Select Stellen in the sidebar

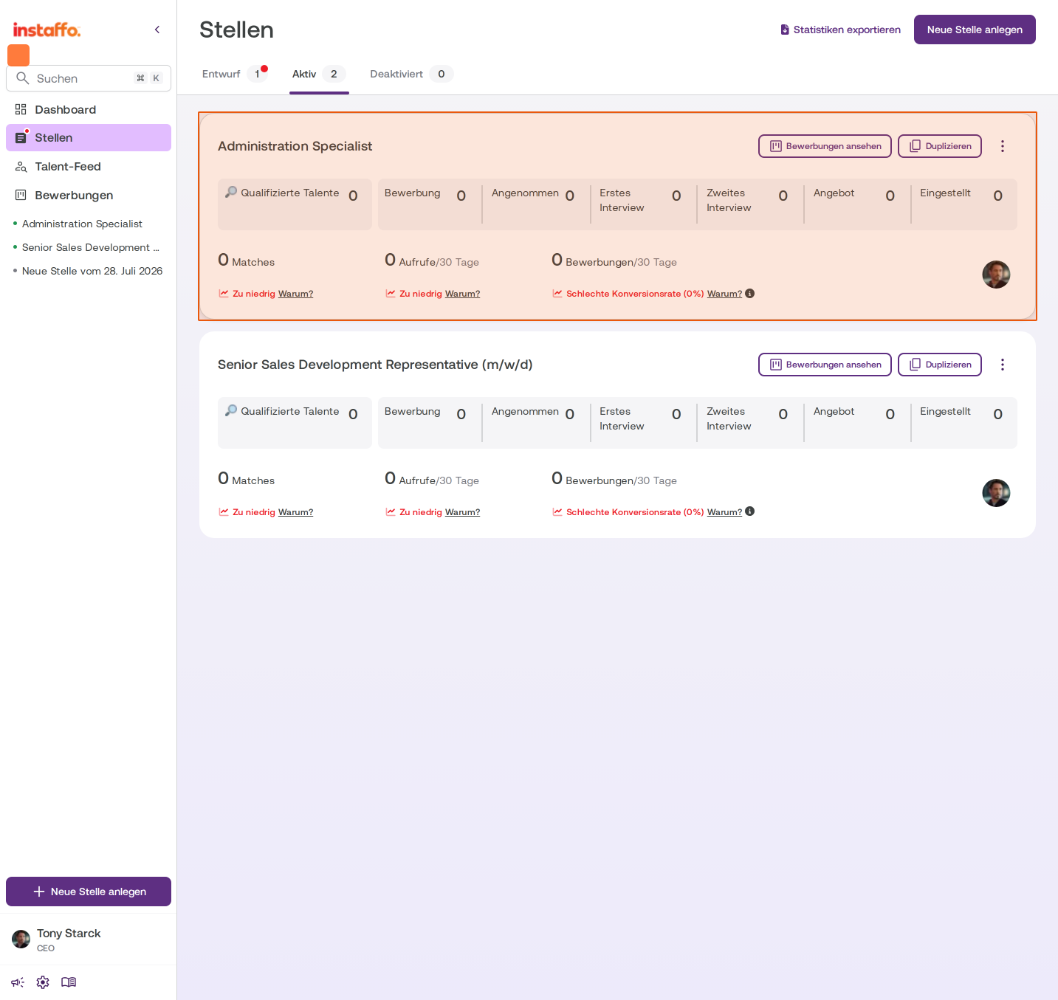(x=89, y=137)
